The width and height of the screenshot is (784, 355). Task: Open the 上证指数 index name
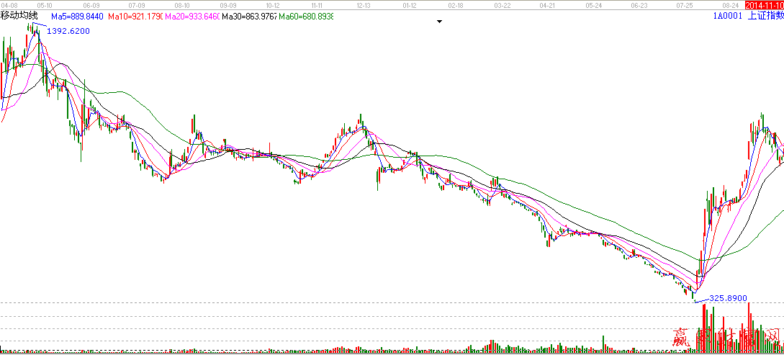(x=765, y=15)
